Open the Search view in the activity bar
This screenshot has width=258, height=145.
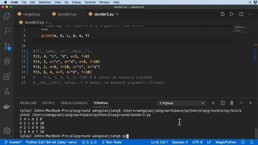coord(7,31)
